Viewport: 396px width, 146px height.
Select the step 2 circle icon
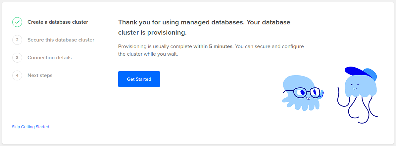(17, 40)
